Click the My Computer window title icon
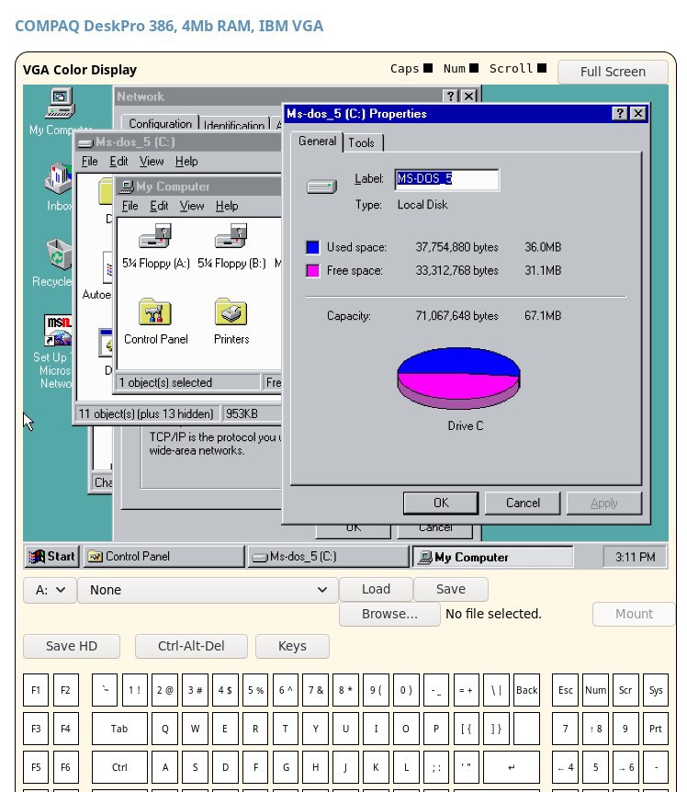 coord(128,187)
